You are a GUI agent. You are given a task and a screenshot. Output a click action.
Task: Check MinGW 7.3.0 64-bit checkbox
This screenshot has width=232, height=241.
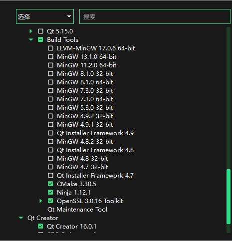point(50,99)
